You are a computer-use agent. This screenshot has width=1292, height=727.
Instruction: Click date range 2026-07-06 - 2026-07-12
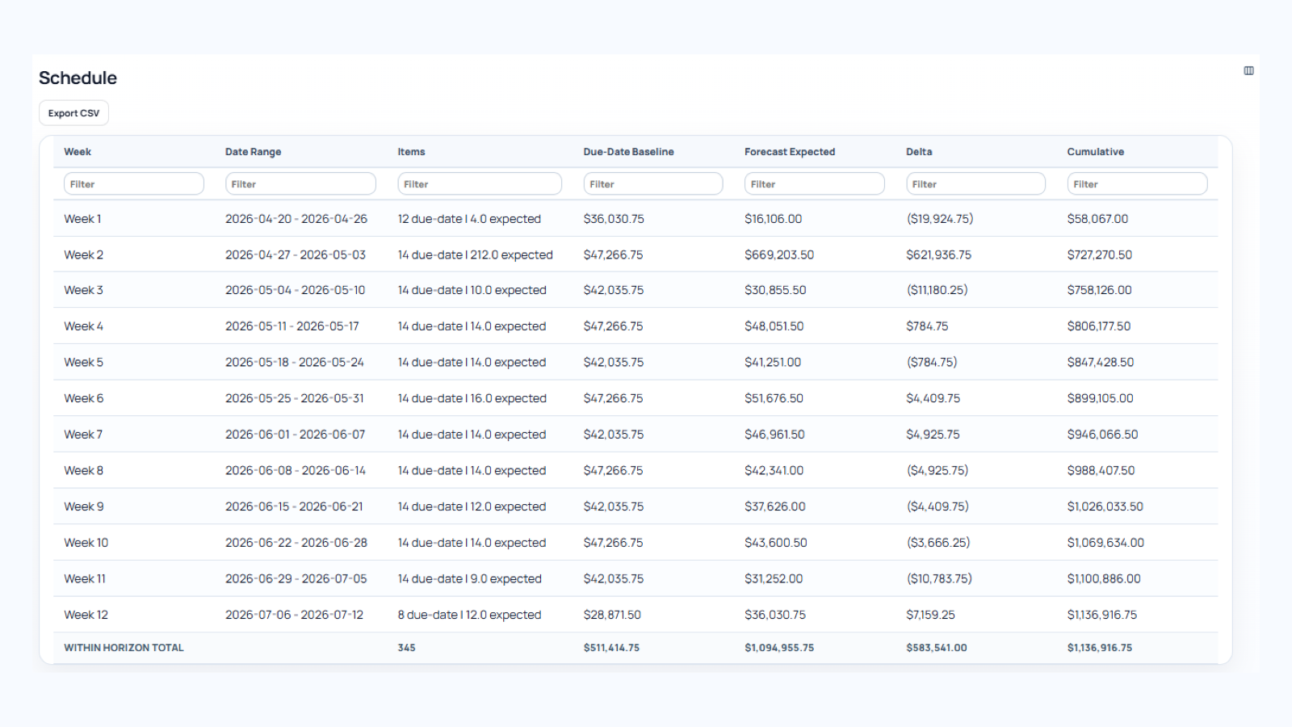[x=295, y=615]
